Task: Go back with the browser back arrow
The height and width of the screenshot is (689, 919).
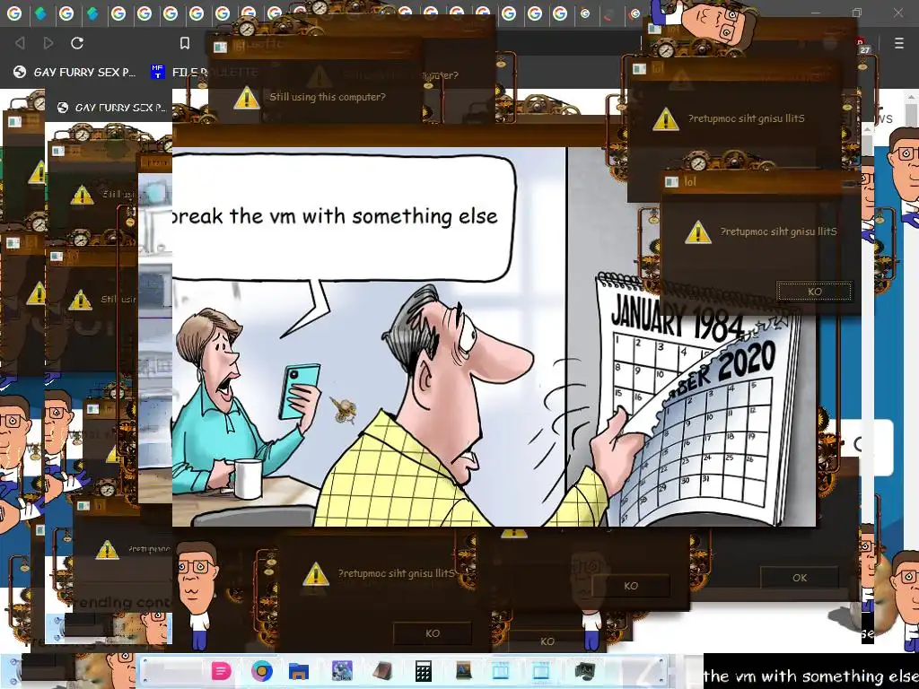Action: [21, 43]
